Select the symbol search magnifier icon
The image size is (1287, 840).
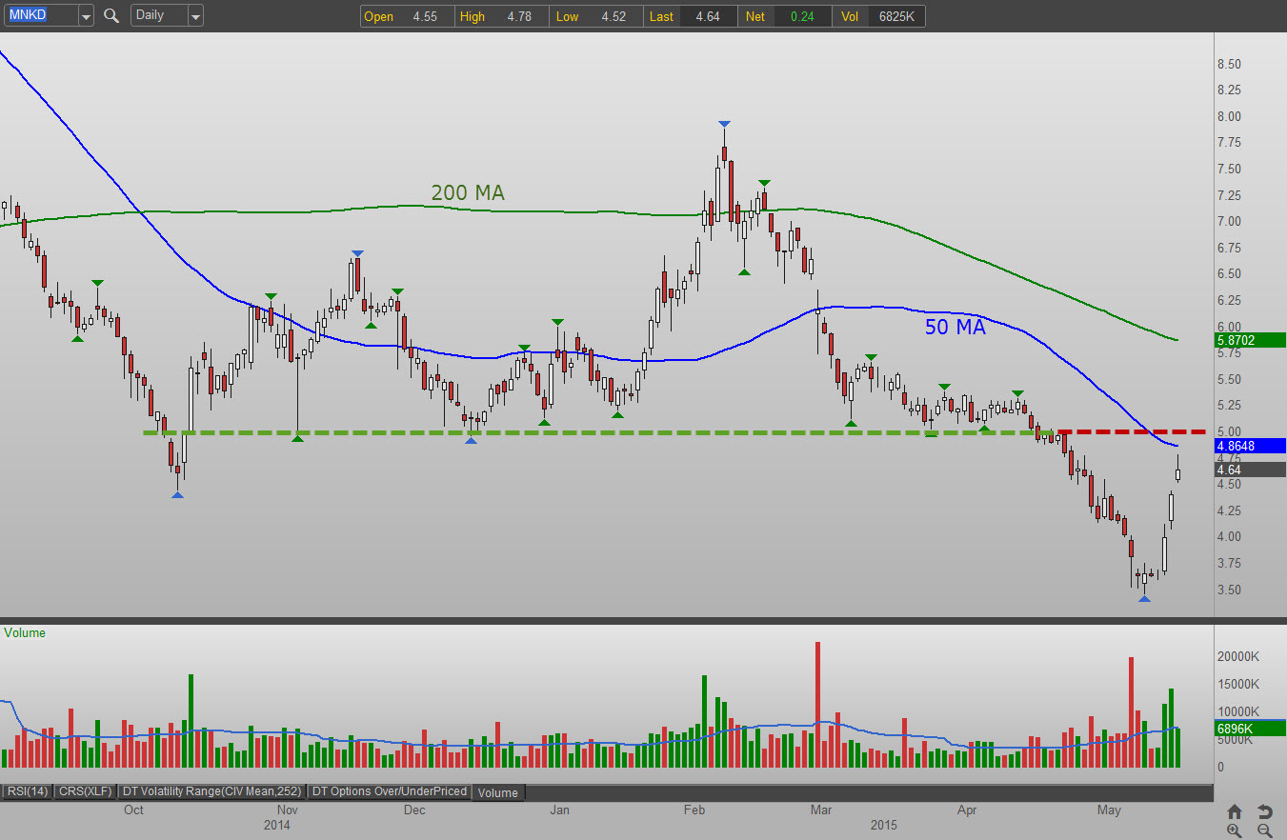(111, 15)
